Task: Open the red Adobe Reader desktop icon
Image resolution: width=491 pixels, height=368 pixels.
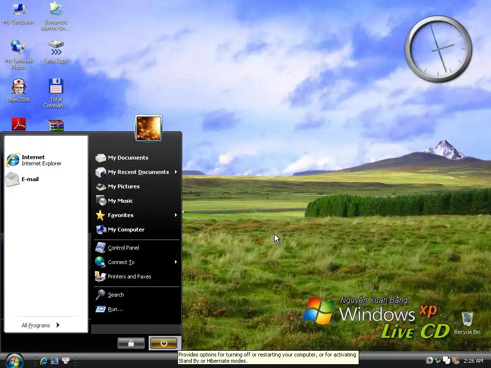Action: pyautogui.click(x=19, y=124)
